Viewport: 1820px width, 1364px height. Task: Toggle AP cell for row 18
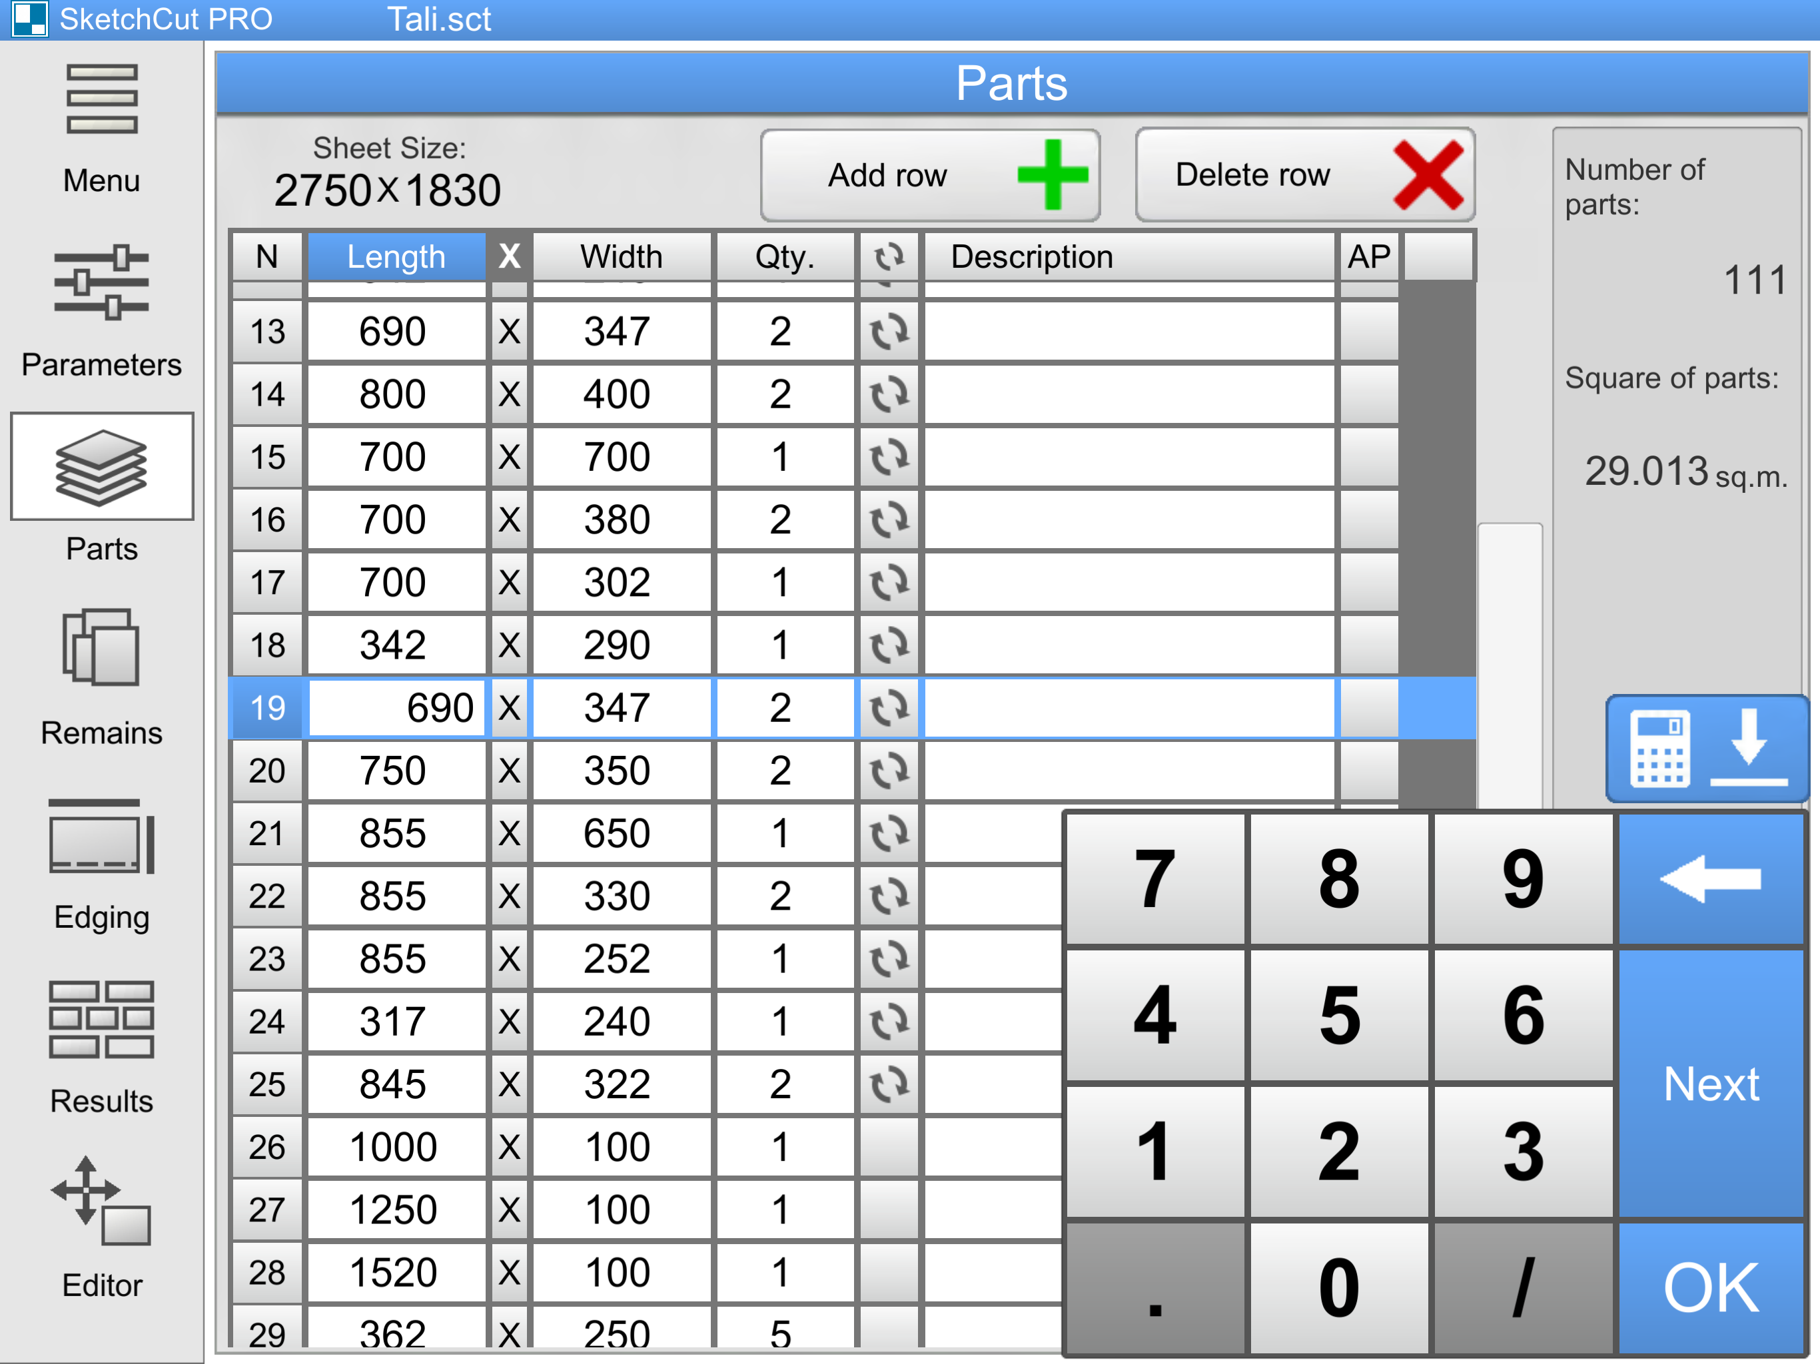[x=1369, y=646]
